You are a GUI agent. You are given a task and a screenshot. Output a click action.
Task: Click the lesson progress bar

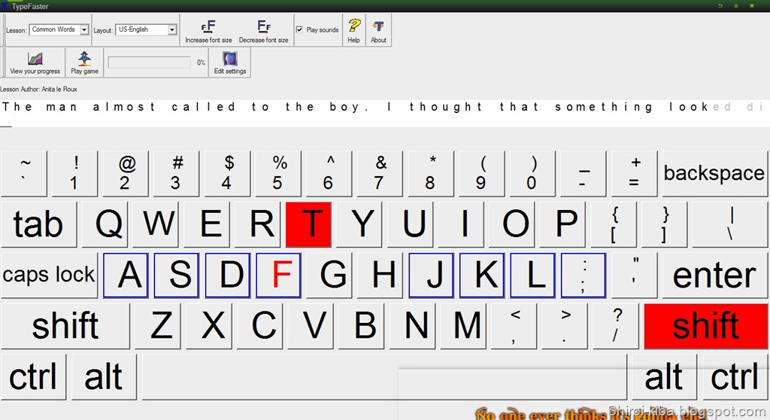[150, 62]
